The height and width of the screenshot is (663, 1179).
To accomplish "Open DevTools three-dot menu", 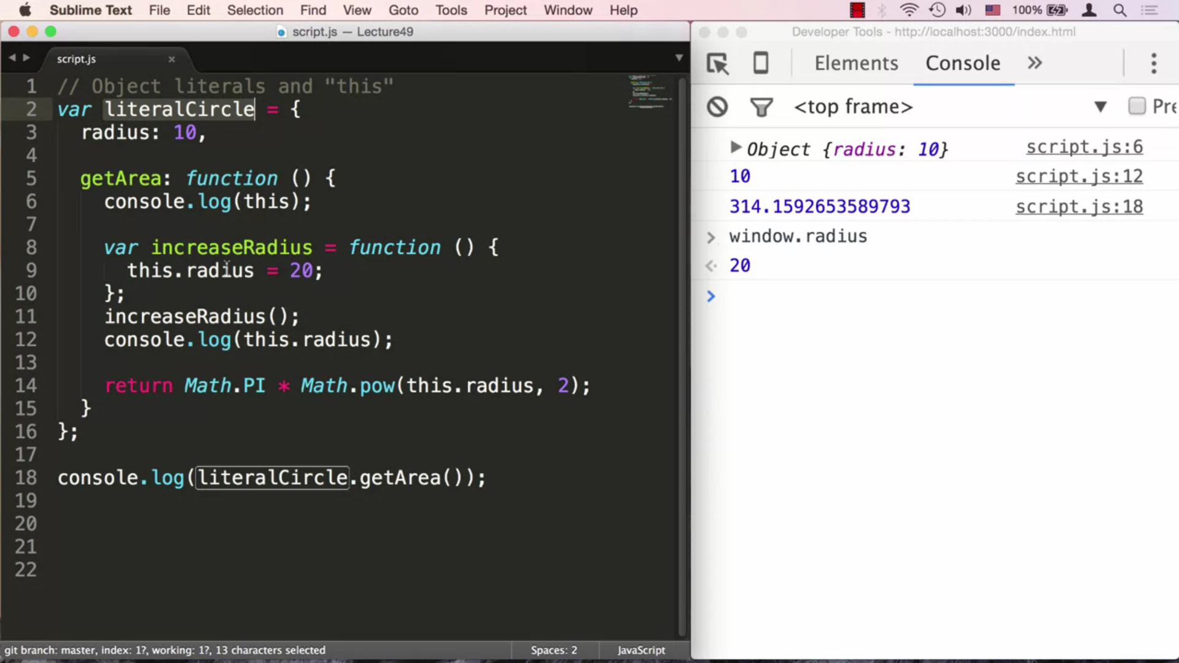I will click(x=1154, y=63).
